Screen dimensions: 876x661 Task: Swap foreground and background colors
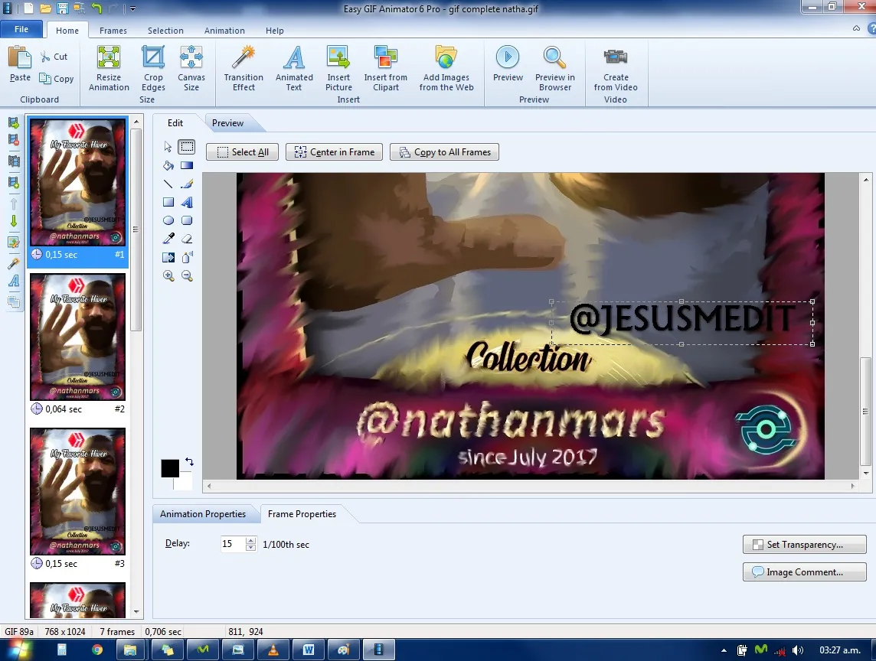[189, 461]
